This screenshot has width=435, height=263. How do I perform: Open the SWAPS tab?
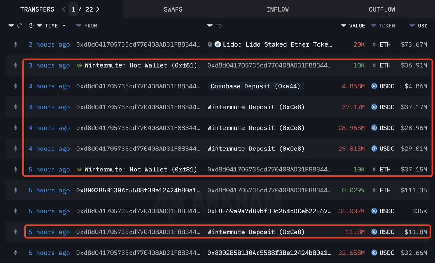[x=173, y=9]
